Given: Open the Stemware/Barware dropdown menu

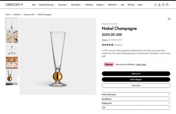Looking at the screenshot, I should coord(47,5).
